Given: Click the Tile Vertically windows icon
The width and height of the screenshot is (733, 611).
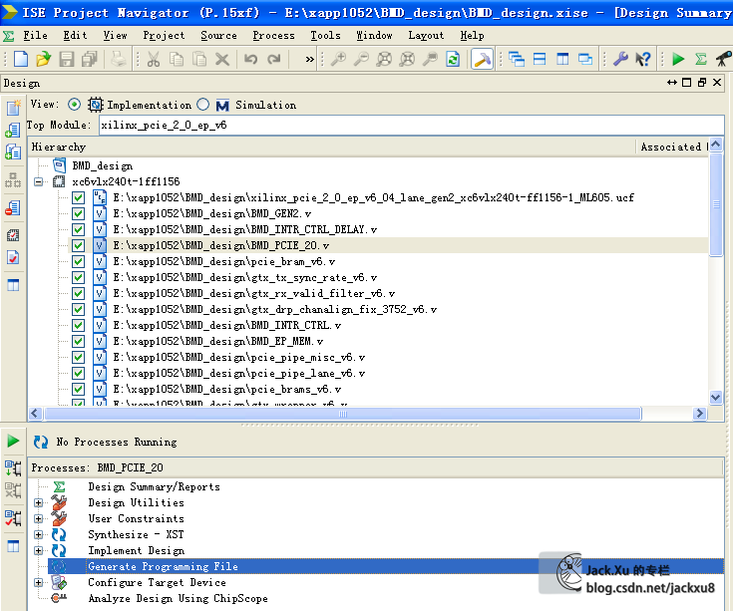Looking at the screenshot, I should point(562,59).
